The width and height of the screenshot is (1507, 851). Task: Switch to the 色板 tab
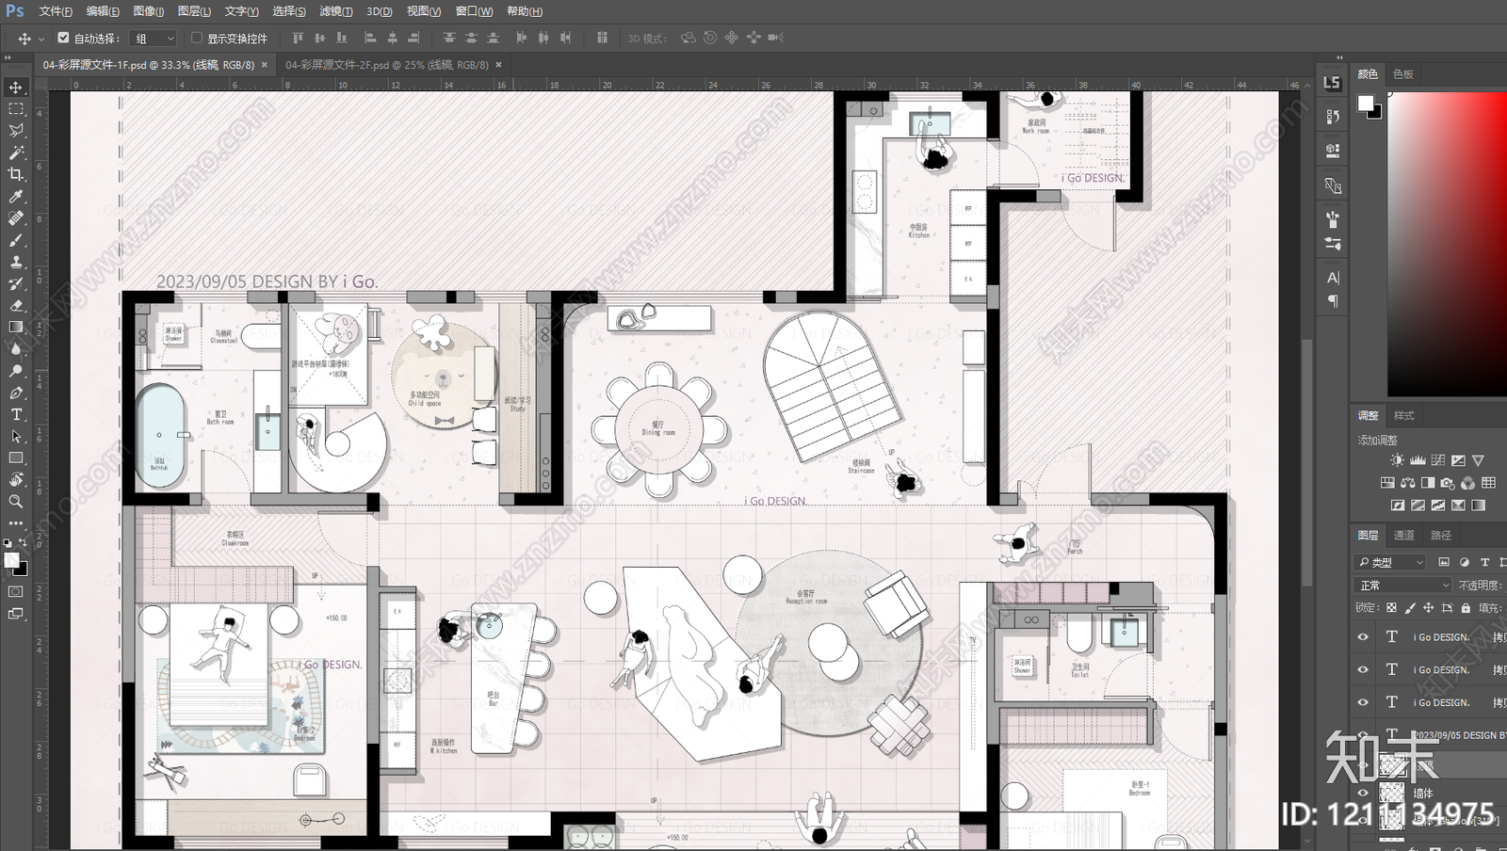pos(1403,74)
